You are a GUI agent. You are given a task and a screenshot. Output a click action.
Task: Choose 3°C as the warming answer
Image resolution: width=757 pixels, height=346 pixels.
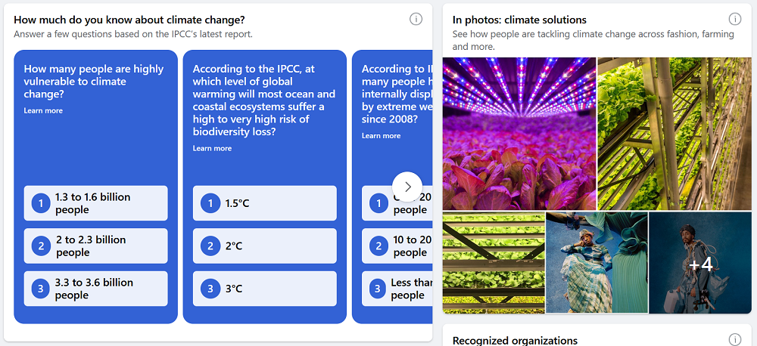pyautogui.click(x=264, y=289)
